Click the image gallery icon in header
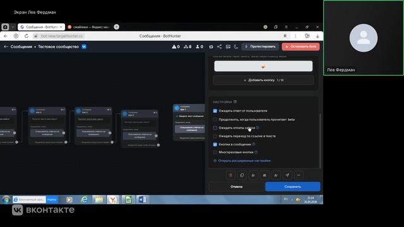Screen dimensions: 404x227 click(228, 47)
